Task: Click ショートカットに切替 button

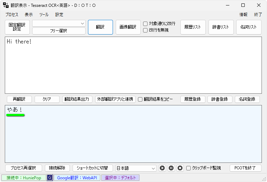Action: point(93,168)
